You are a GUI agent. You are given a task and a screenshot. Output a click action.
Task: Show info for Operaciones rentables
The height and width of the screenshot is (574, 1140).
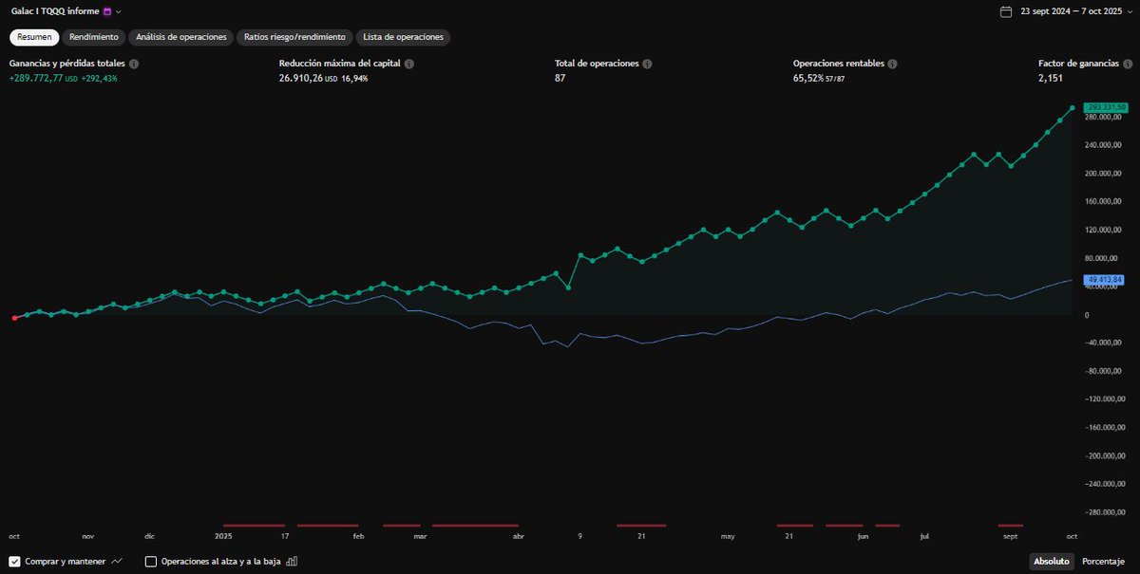893,64
